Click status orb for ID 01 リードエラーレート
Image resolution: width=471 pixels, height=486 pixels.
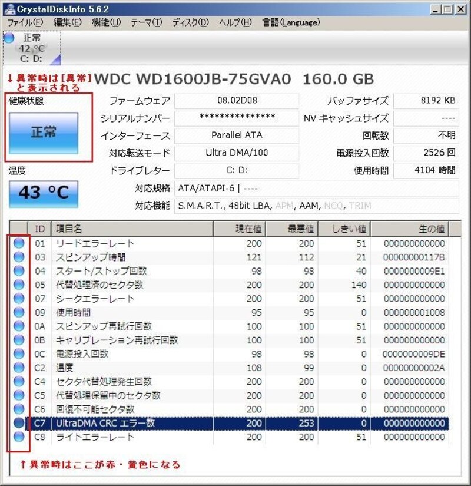pyautogui.click(x=19, y=243)
